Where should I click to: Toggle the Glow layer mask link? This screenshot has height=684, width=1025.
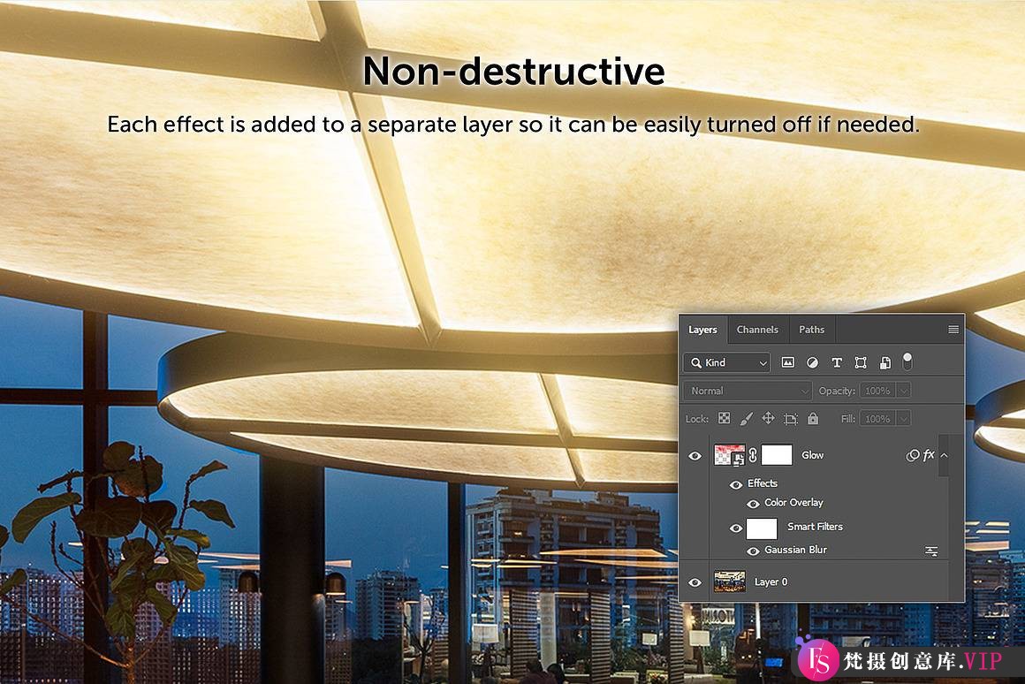point(753,454)
